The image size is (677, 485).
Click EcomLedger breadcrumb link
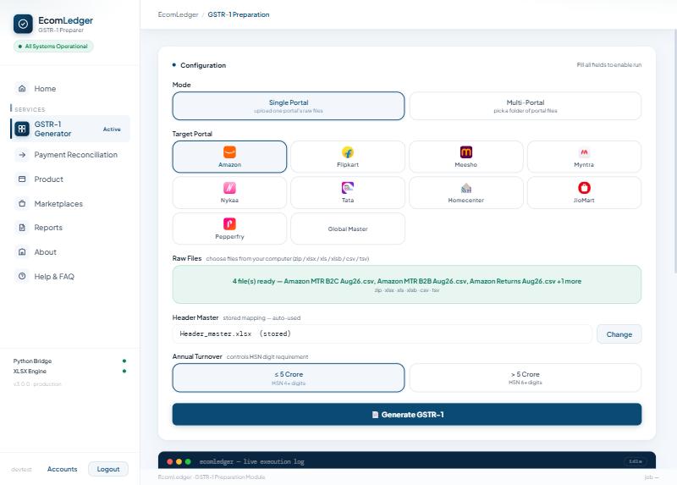pyautogui.click(x=178, y=14)
